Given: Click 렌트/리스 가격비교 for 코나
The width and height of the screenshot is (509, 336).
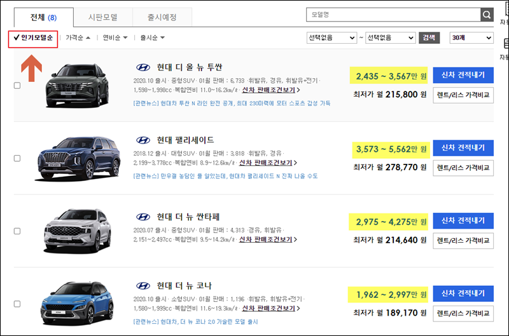Looking at the screenshot, I should 463,314.
